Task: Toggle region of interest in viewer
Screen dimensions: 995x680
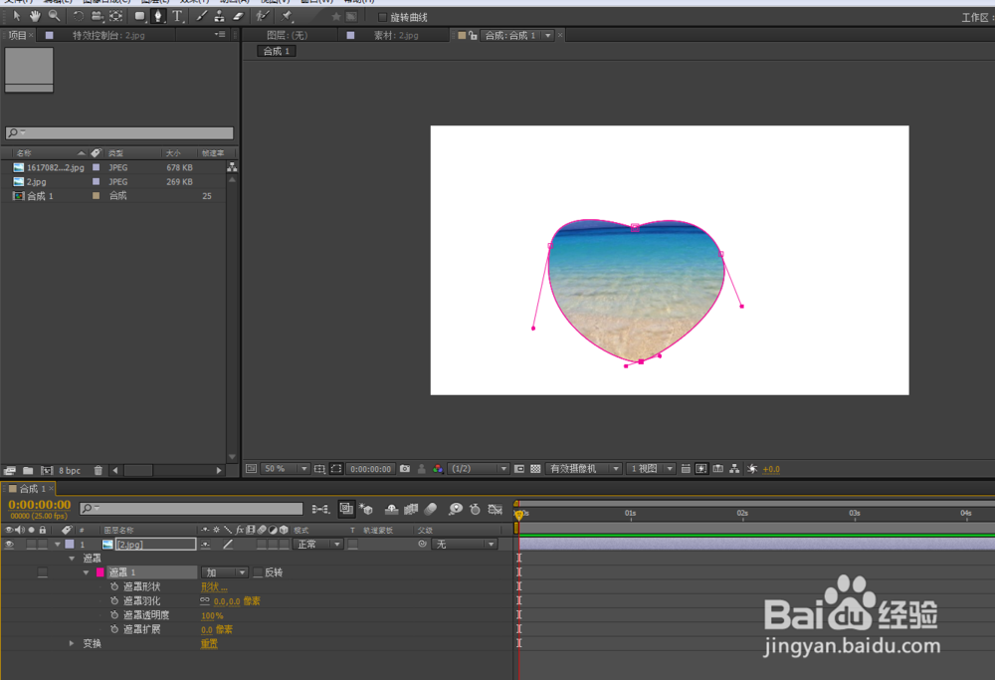Action: [x=519, y=469]
